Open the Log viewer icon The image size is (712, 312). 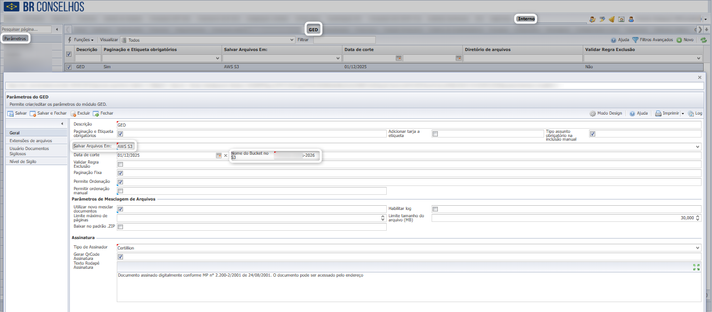[x=691, y=114]
